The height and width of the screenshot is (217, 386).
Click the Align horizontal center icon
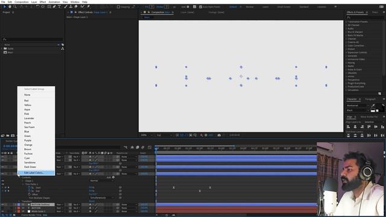point(355,127)
